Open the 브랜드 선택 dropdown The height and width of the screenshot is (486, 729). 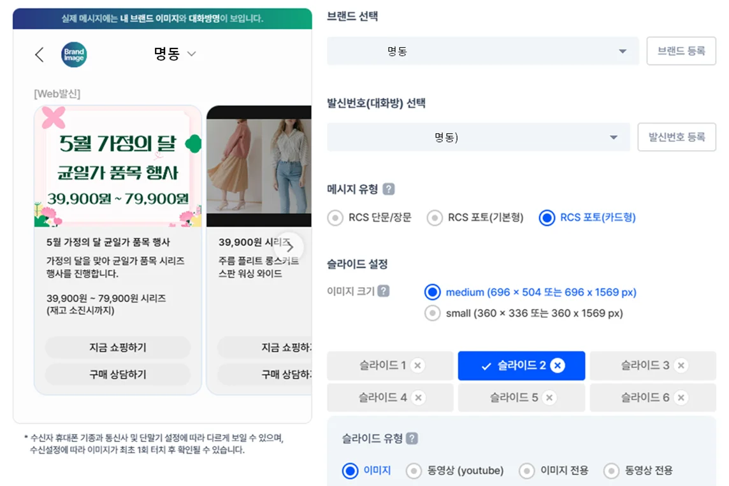(483, 51)
